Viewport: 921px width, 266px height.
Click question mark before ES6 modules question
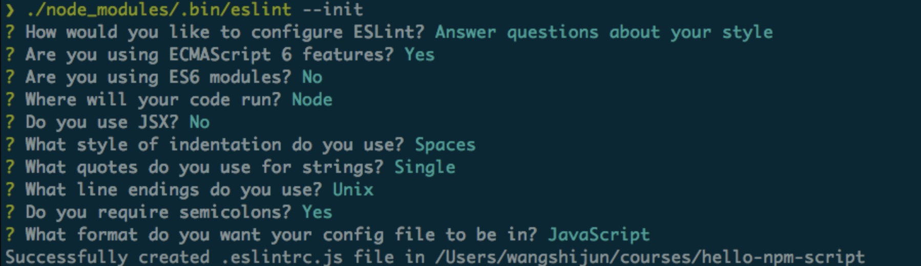pyautogui.click(x=10, y=77)
